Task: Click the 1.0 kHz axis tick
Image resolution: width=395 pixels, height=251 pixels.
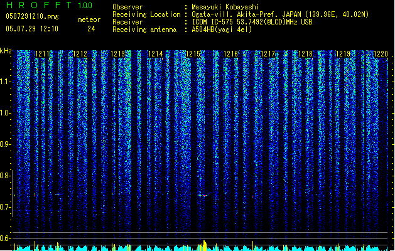Action: point(6,113)
